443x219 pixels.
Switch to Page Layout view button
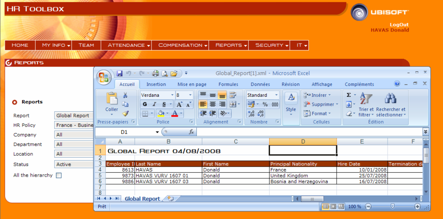point(334,206)
